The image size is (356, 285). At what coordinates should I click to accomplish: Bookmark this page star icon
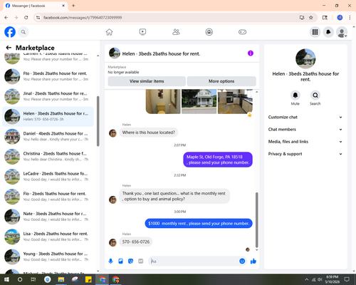[x=311, y=18]
